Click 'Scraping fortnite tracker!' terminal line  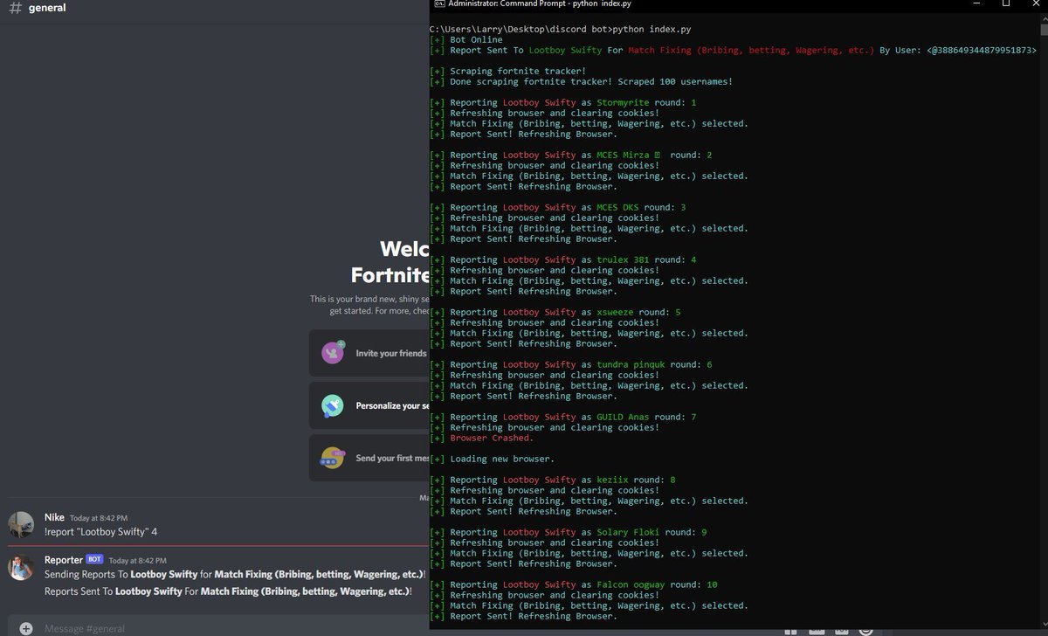(508, 72)
